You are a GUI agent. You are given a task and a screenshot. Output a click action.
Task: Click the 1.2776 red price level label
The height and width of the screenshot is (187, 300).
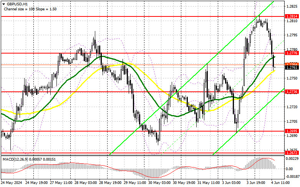[x=292, y=53]
